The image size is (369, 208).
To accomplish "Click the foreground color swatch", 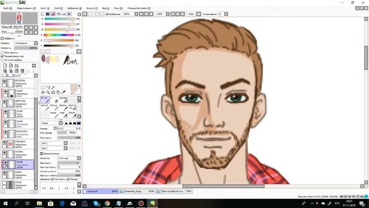I will 74,88.
